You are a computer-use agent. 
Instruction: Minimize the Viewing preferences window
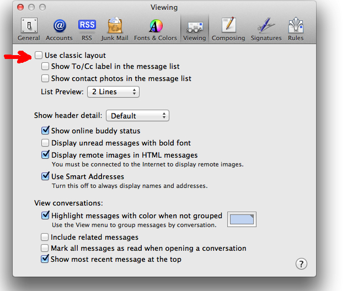(x=31, y=8)
